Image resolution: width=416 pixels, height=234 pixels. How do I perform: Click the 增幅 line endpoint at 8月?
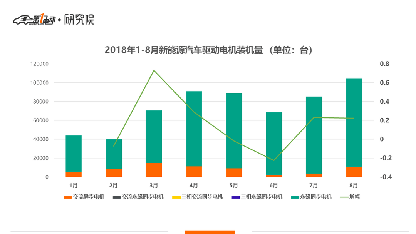354,118
